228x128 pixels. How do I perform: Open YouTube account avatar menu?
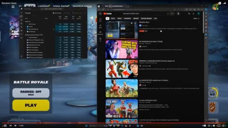click(x=199, y=14)
